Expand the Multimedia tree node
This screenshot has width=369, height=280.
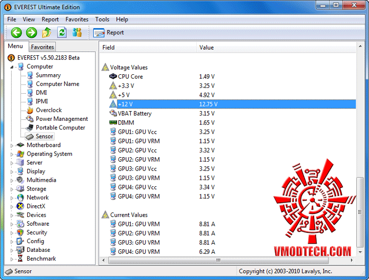pyautogui.click(x=12, y=181)
